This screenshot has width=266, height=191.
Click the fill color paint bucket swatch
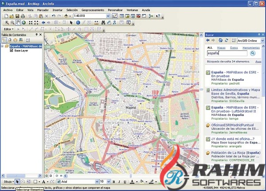pyautogui.click(x=142, y=182)
